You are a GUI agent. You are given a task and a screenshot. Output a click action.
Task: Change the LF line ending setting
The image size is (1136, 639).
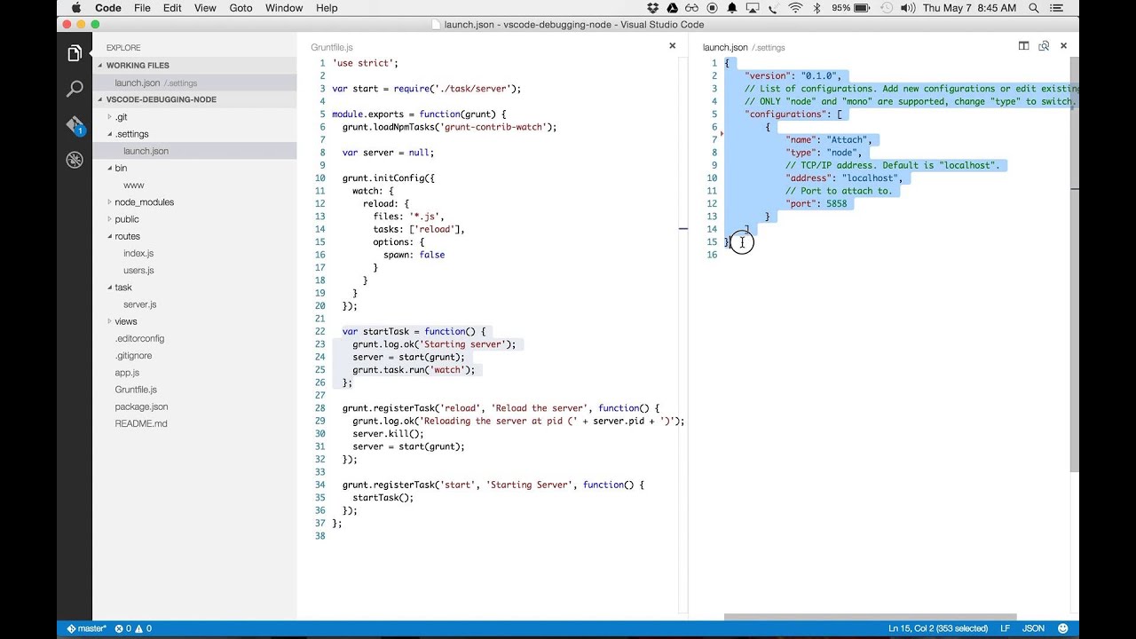(1006, 628)
